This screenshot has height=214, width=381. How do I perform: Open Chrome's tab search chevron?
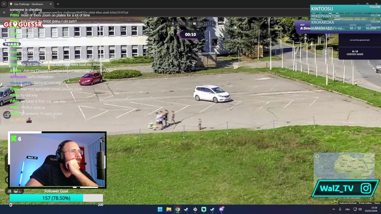coord(4,4)
